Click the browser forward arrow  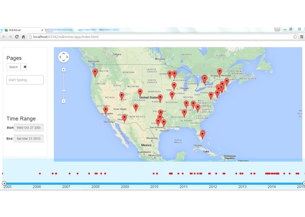pos(10,37)
